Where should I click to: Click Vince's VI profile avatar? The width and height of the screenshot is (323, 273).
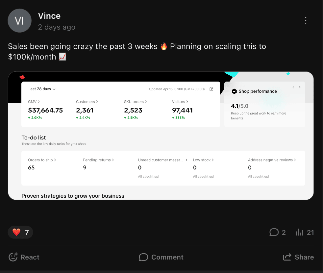click(19, 21)
